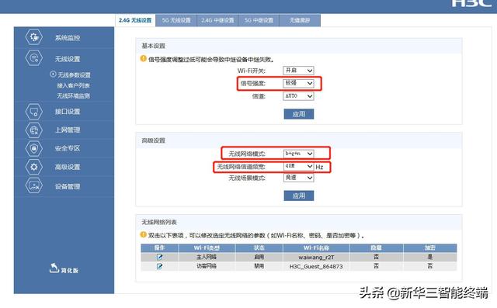Click the Wi-Fi名称 column header
497x308 pixels.
pyautogui.click(x=316, y=247)
